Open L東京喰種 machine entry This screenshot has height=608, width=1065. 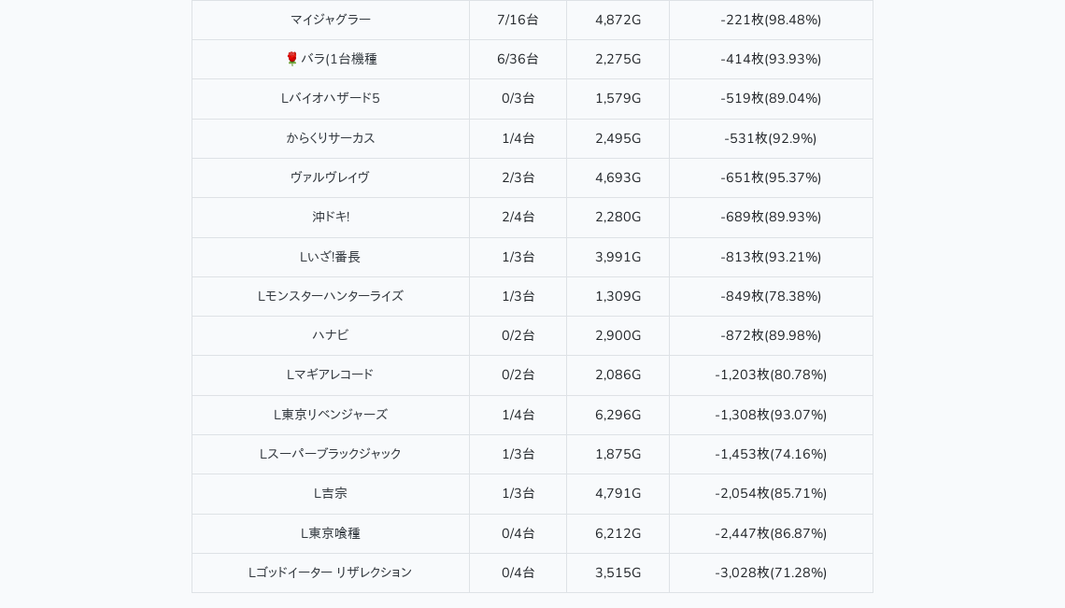(330, 533)
